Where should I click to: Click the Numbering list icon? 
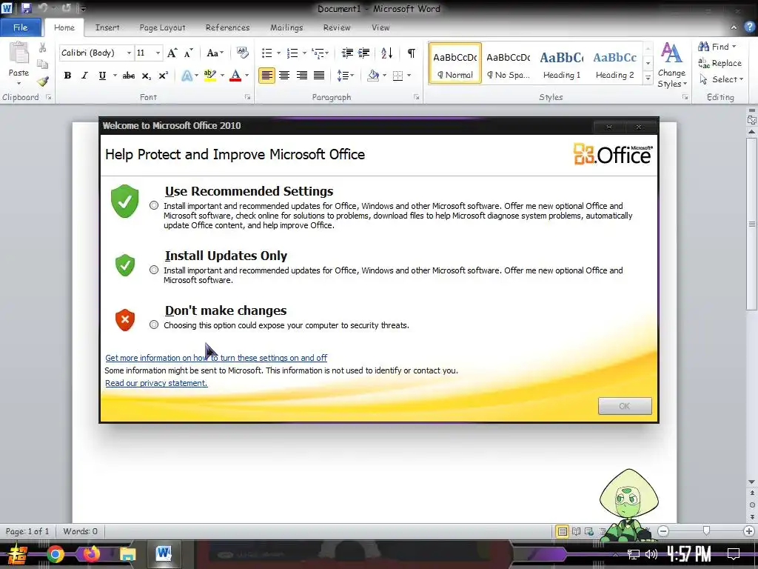[292, 53]
